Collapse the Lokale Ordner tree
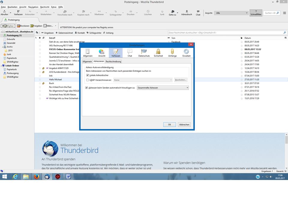Image resolution: width=288 pixels, height=216 pixels. tap(1, 66)
